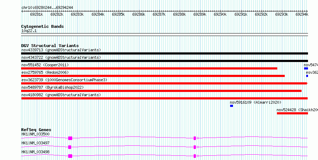Click the 69286k ruler position label

(139, 14)
